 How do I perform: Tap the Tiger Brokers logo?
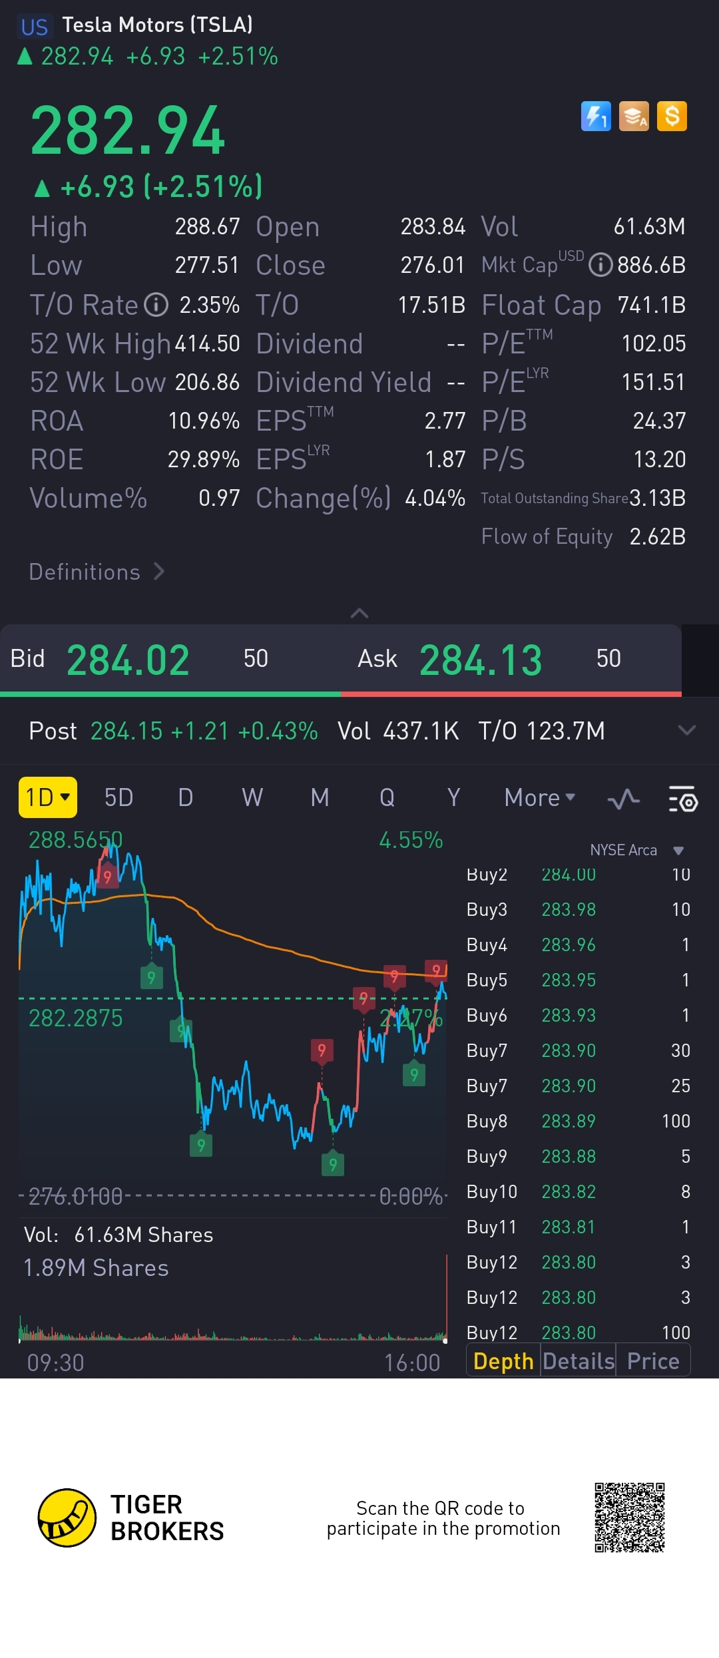coord(131,1518)
